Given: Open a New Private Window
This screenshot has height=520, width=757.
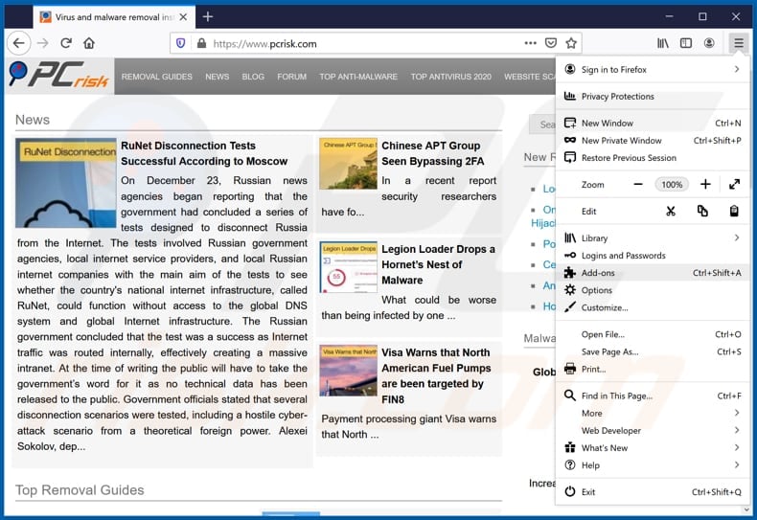Looking at the screenshot, I should point(653,141).
